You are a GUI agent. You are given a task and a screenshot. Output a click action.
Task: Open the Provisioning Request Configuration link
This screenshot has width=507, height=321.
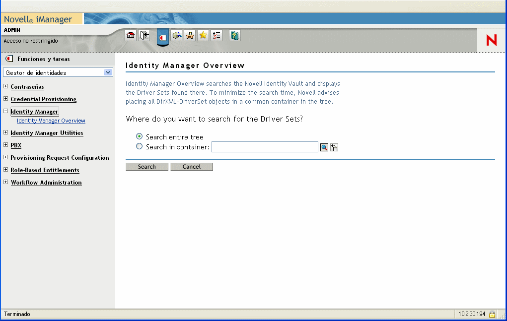click(60, 158)
